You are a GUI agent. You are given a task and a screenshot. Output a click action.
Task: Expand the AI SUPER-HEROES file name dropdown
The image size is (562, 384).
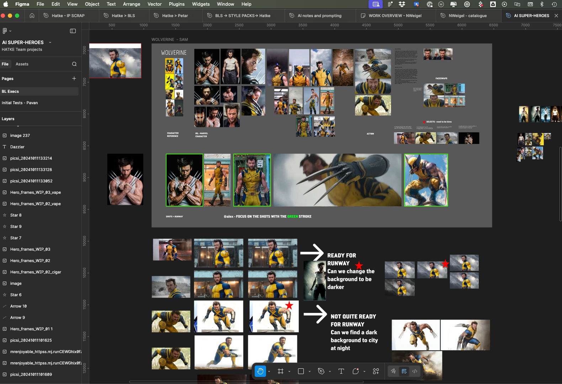tap(50, 42)
